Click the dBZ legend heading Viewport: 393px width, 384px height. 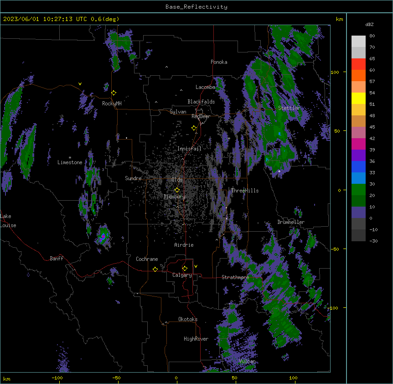tap(369, 24)
